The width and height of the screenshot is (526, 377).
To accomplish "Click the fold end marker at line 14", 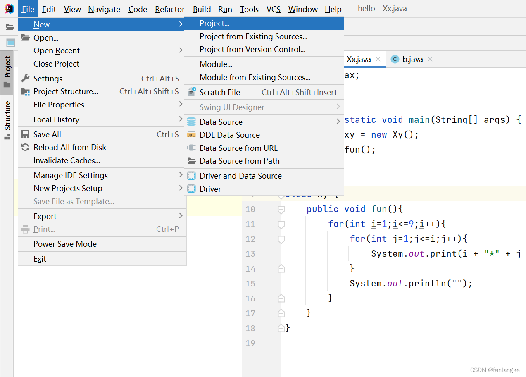I will coord(281,269).
